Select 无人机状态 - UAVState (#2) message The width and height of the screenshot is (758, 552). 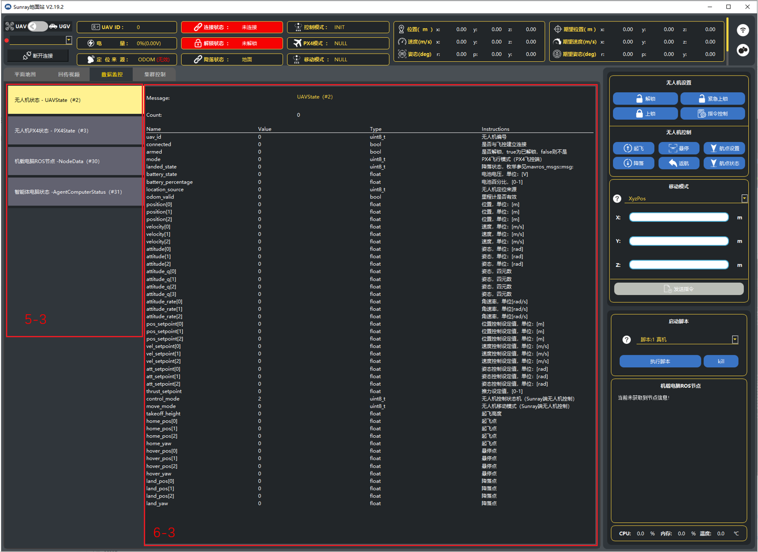[x=75, y=100]
